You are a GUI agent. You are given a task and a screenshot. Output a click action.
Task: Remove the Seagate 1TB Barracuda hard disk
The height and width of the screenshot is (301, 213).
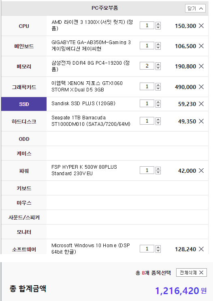(201, 121)
